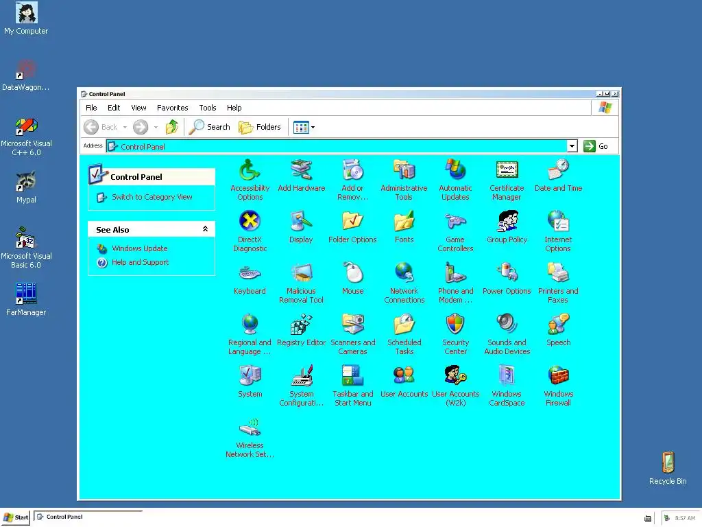Select the My Computer desktop icon
702x527 pixels.
26,19
